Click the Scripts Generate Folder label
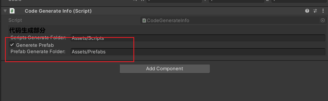Image resolution: width=328 pixels, height=101 pixels. (x=38, y=38)
